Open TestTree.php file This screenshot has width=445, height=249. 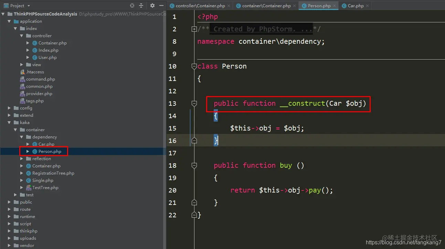click(x=45, y=188)
